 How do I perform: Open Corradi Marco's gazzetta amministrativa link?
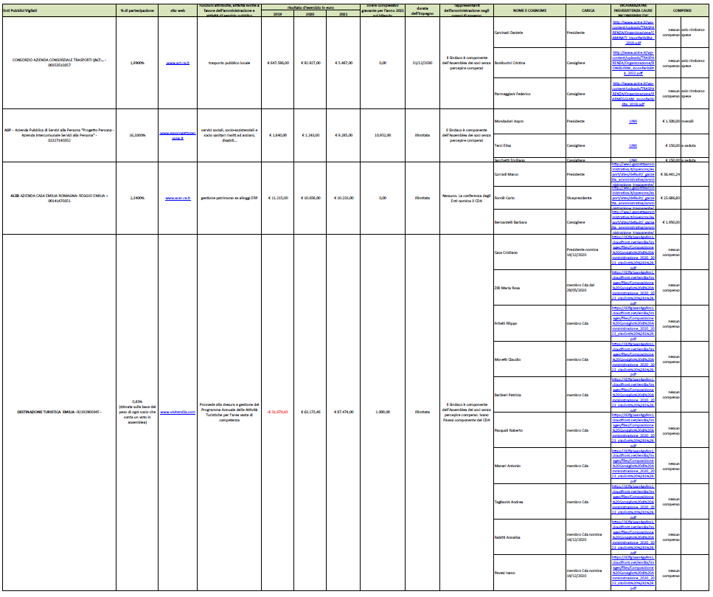point(633,174)
